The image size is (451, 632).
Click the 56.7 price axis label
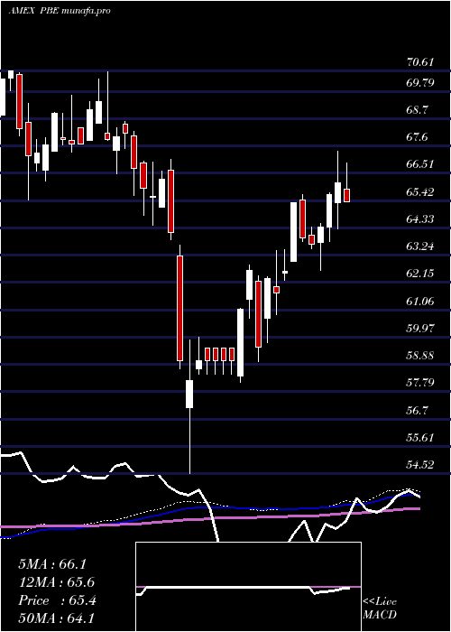417,411
